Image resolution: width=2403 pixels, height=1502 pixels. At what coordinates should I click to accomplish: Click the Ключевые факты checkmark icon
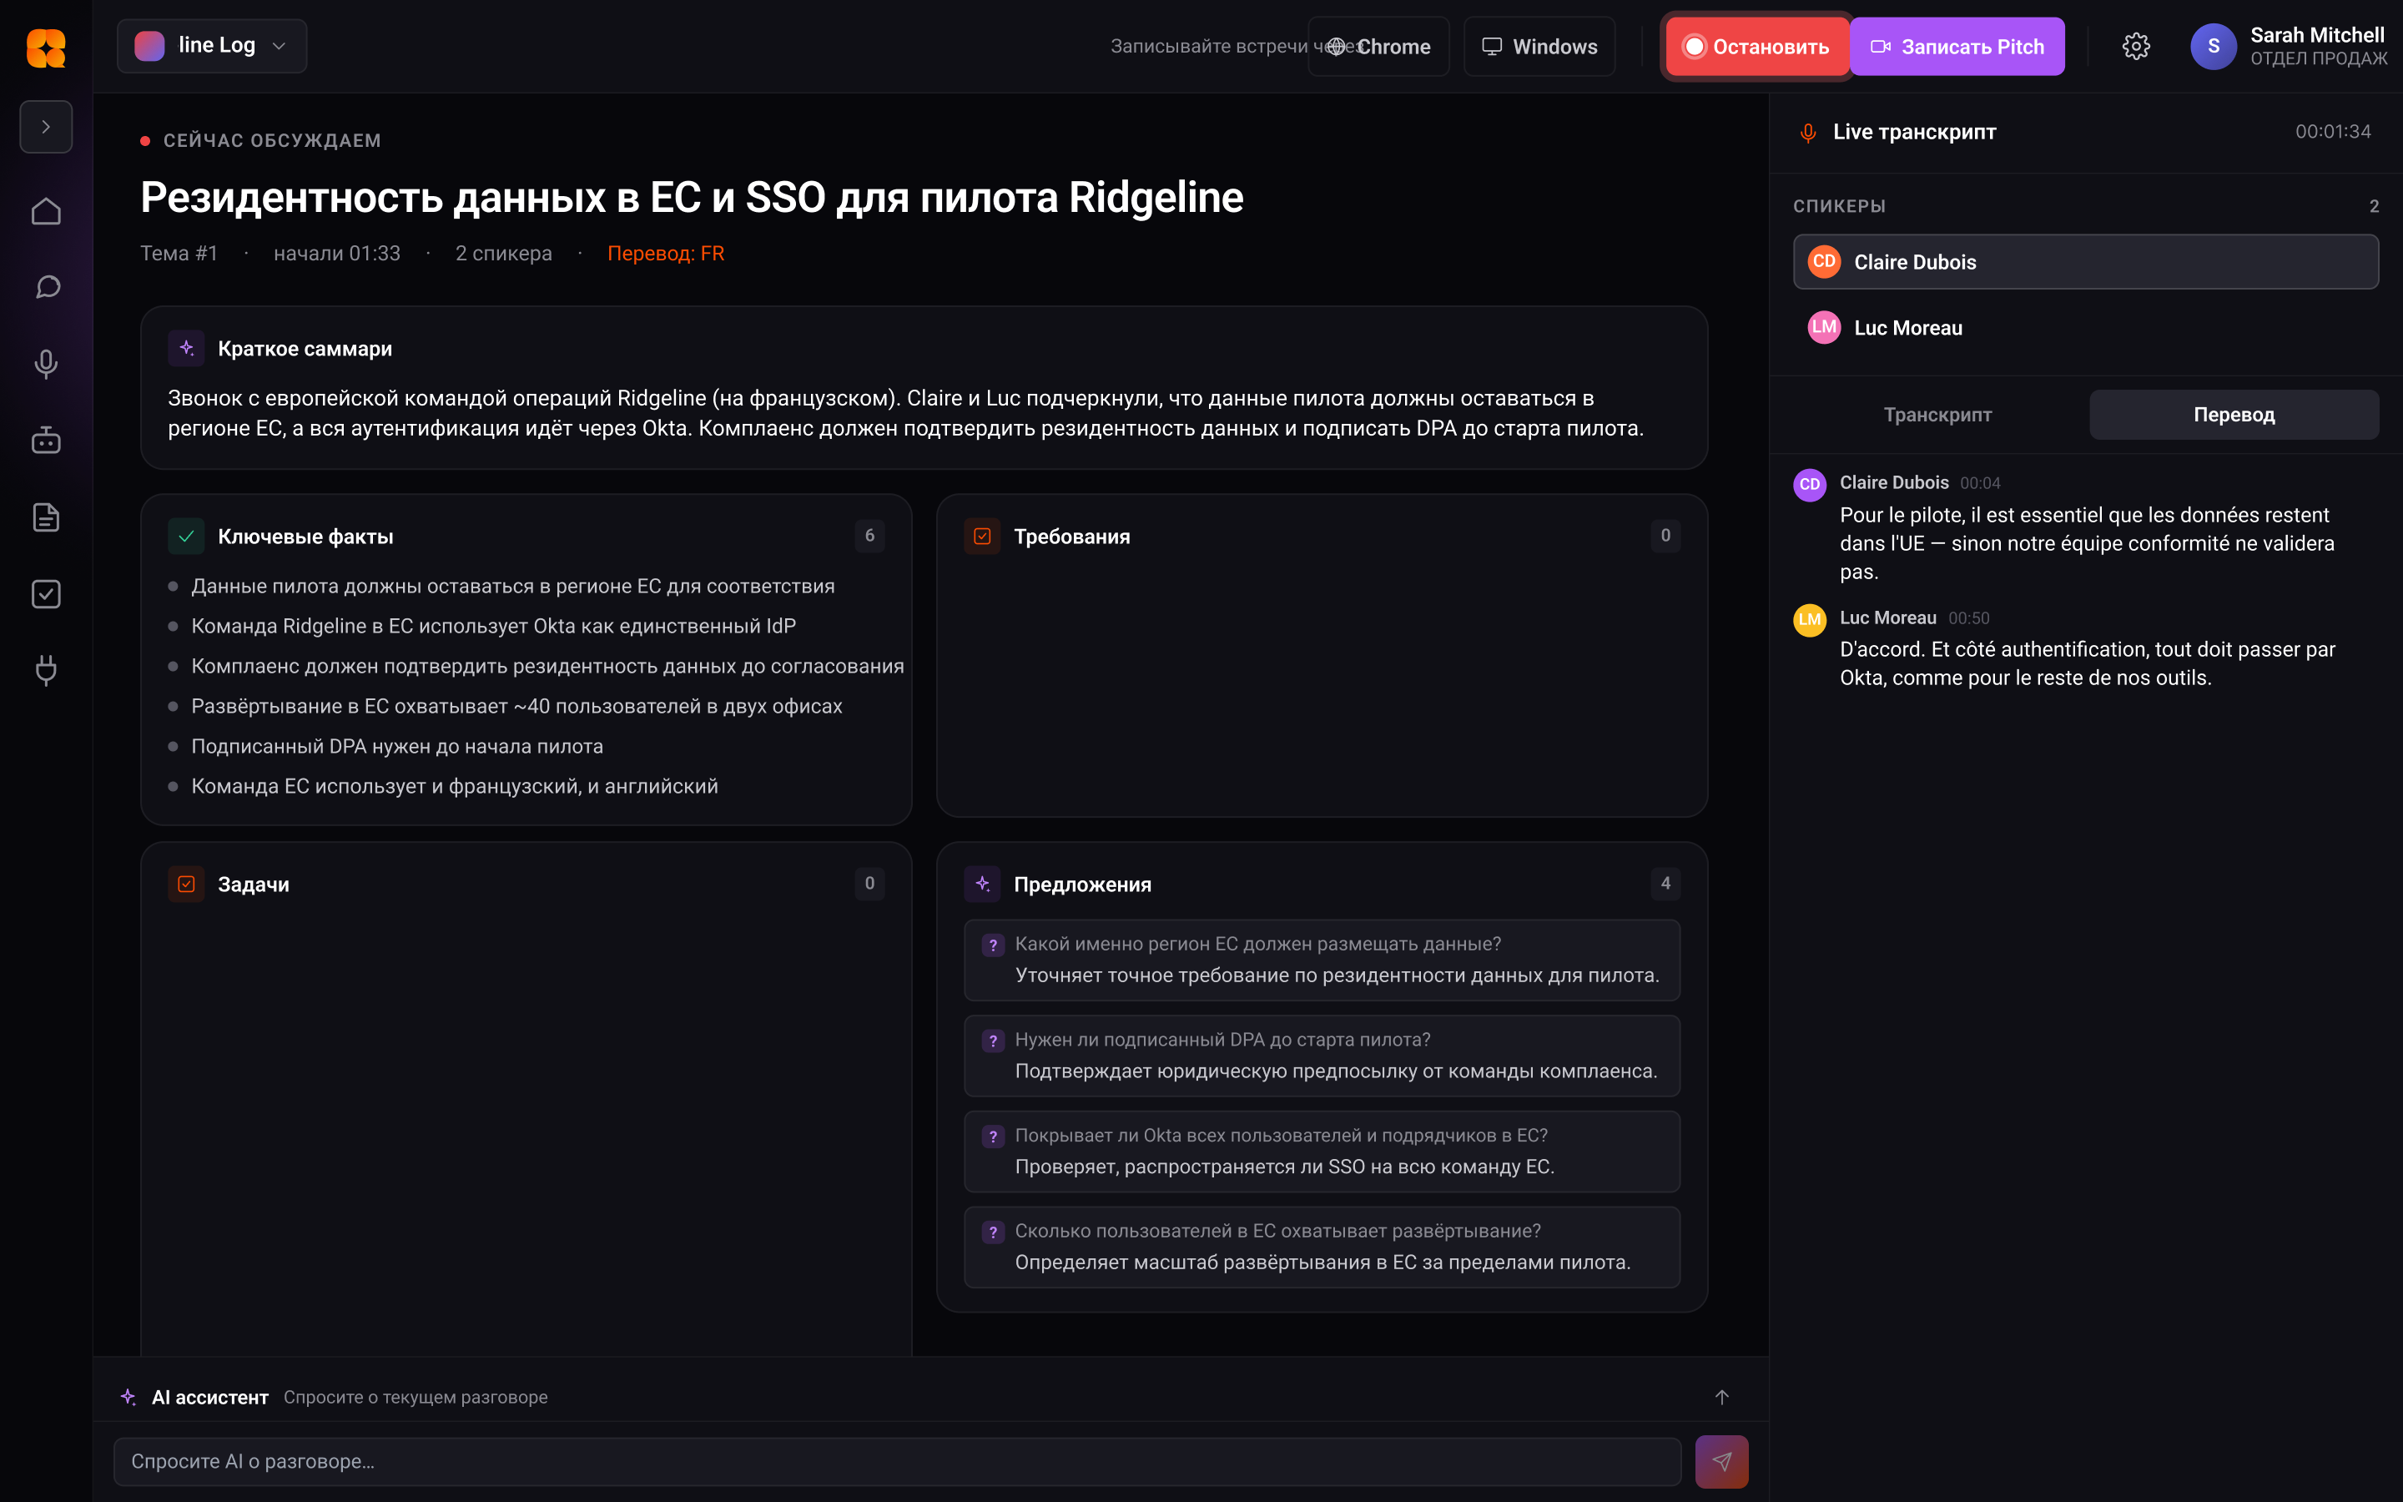point(187,537)
